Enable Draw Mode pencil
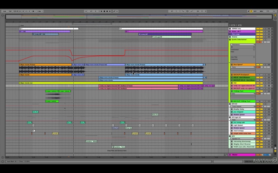This screenshot has height=173, width=278. 248,11
